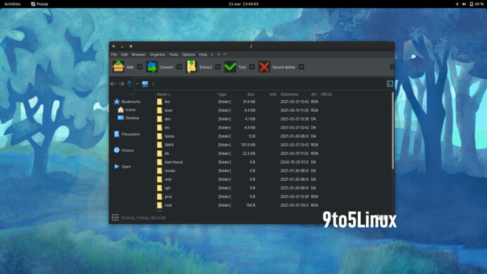Navigate back with the left arrow
487x274 pixels.
coord(114,84)
